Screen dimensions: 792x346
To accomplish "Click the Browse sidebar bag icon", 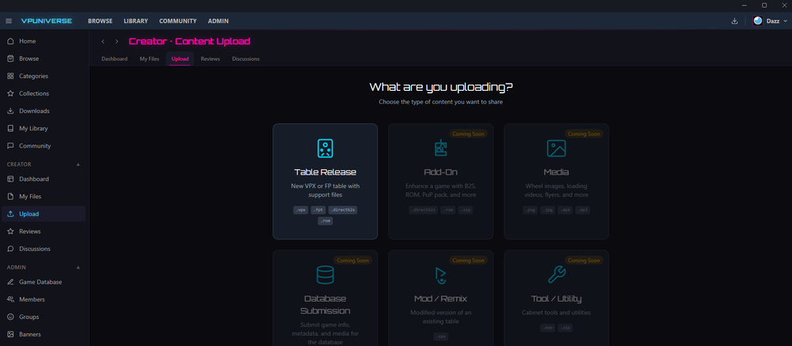I will pos(10,58).
